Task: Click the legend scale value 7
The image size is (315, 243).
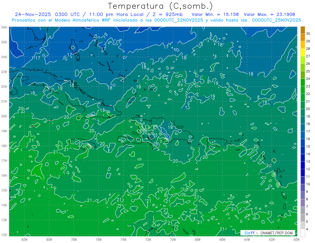Action: click(307, 207)
